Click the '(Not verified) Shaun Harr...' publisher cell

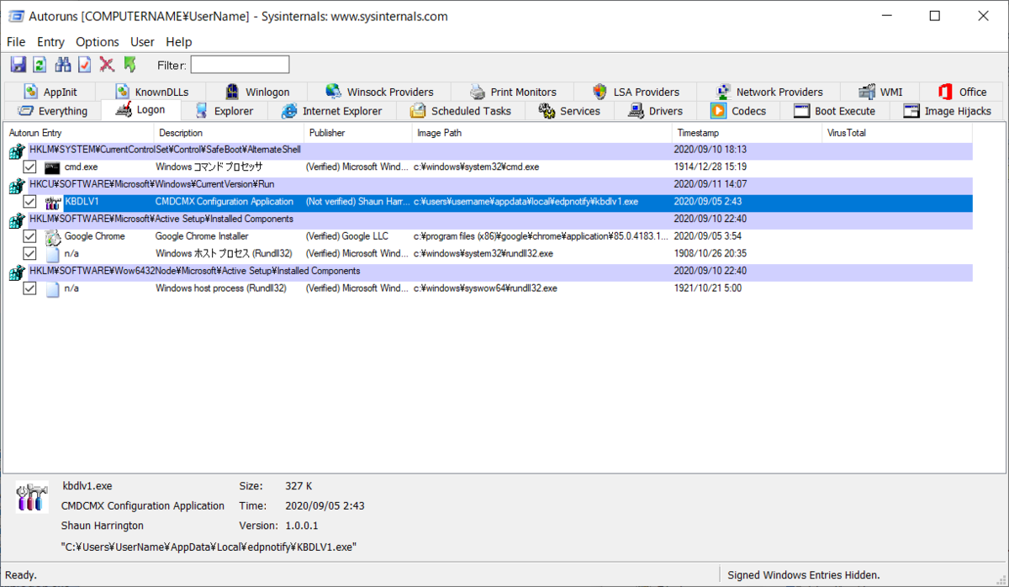pyautogui.click(x=357, y=202)
